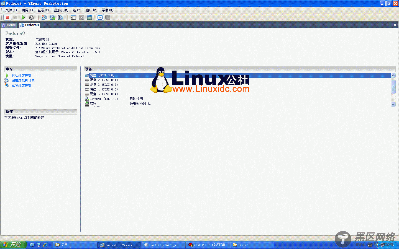Screen dimensions: 399x249
Task: Click the device list scroll down arrow
Action: [x=393, y=104]
